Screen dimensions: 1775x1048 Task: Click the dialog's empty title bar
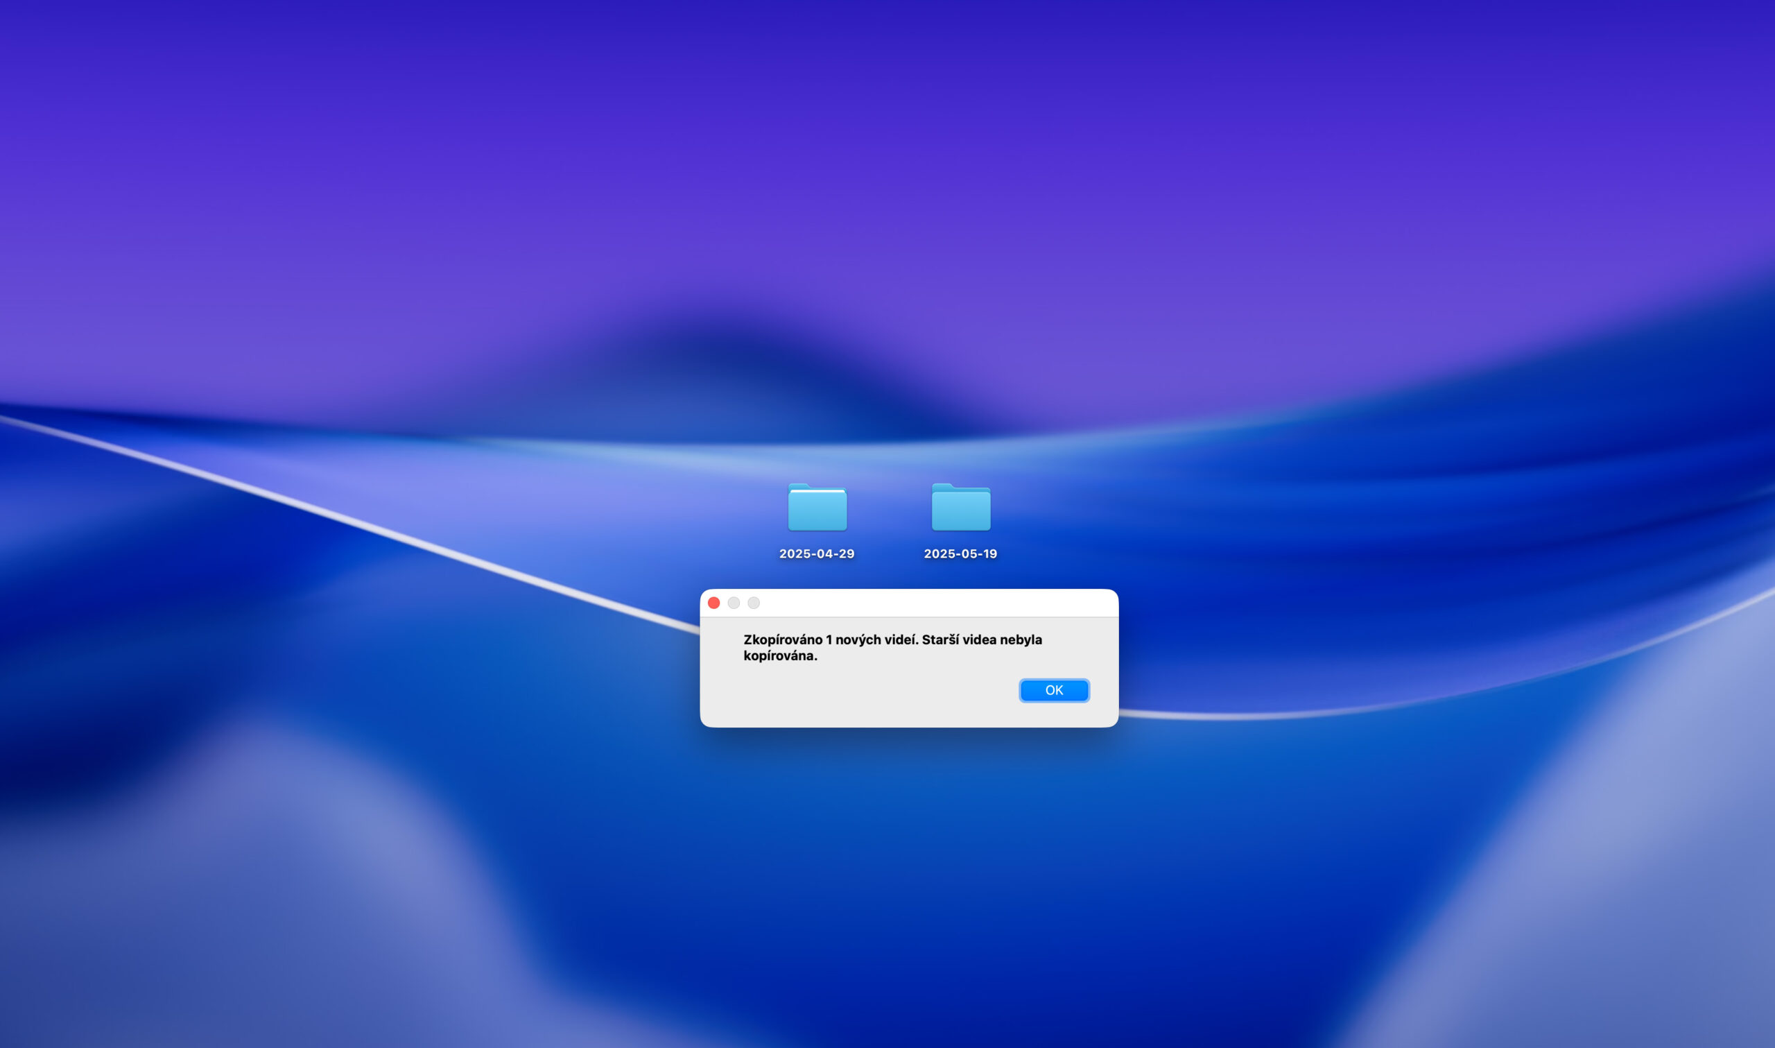932,603
